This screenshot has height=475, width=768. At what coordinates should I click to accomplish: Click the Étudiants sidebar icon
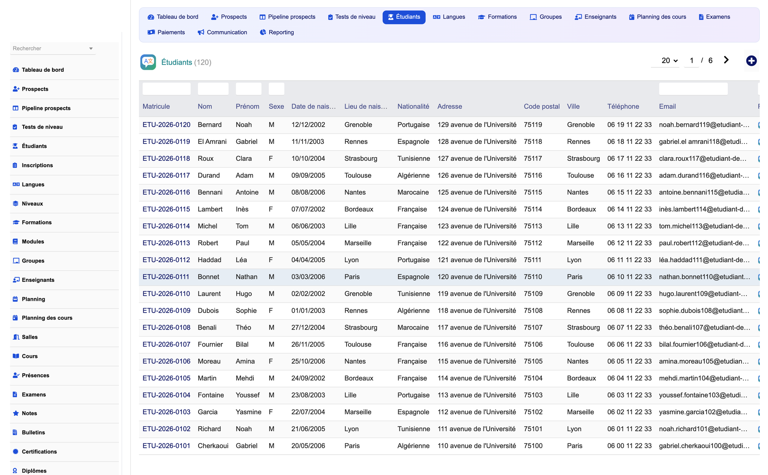tap(15, 146)
